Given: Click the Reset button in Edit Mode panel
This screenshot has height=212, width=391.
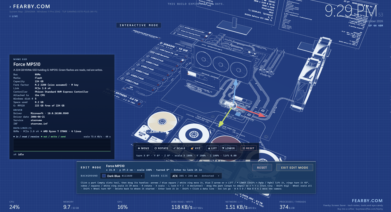Looking at the screenshot, I should click(x=262, y=168).
